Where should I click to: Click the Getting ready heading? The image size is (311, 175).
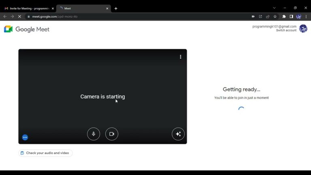pos(241,90)
